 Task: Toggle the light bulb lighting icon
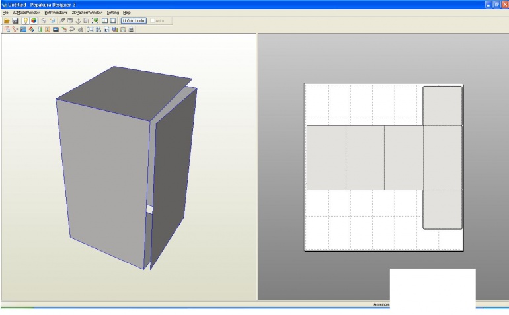click(x=25, y=20)
